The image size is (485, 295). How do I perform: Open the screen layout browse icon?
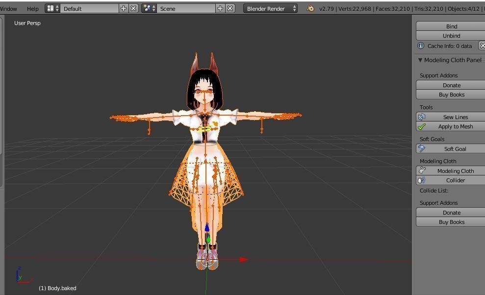(x=52, y=9)
